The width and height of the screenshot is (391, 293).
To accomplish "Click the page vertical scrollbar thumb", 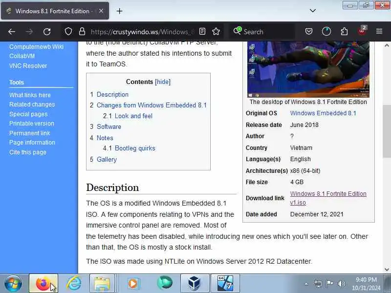I will coord(387,131).
